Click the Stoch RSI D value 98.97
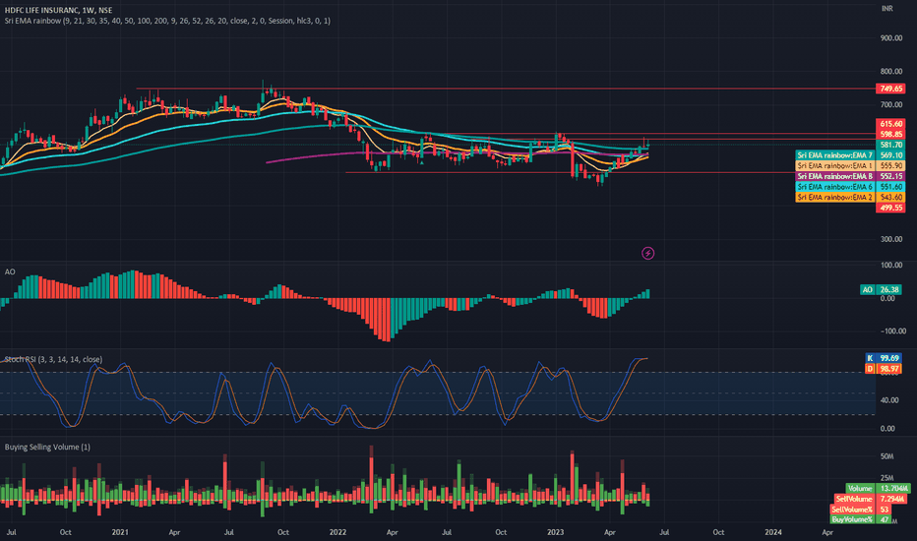 click(884, 369)
